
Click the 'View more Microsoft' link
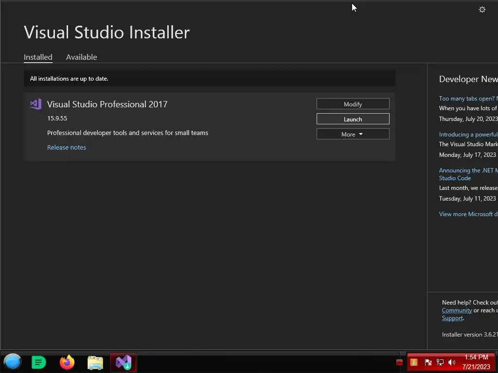coord(468,214)
